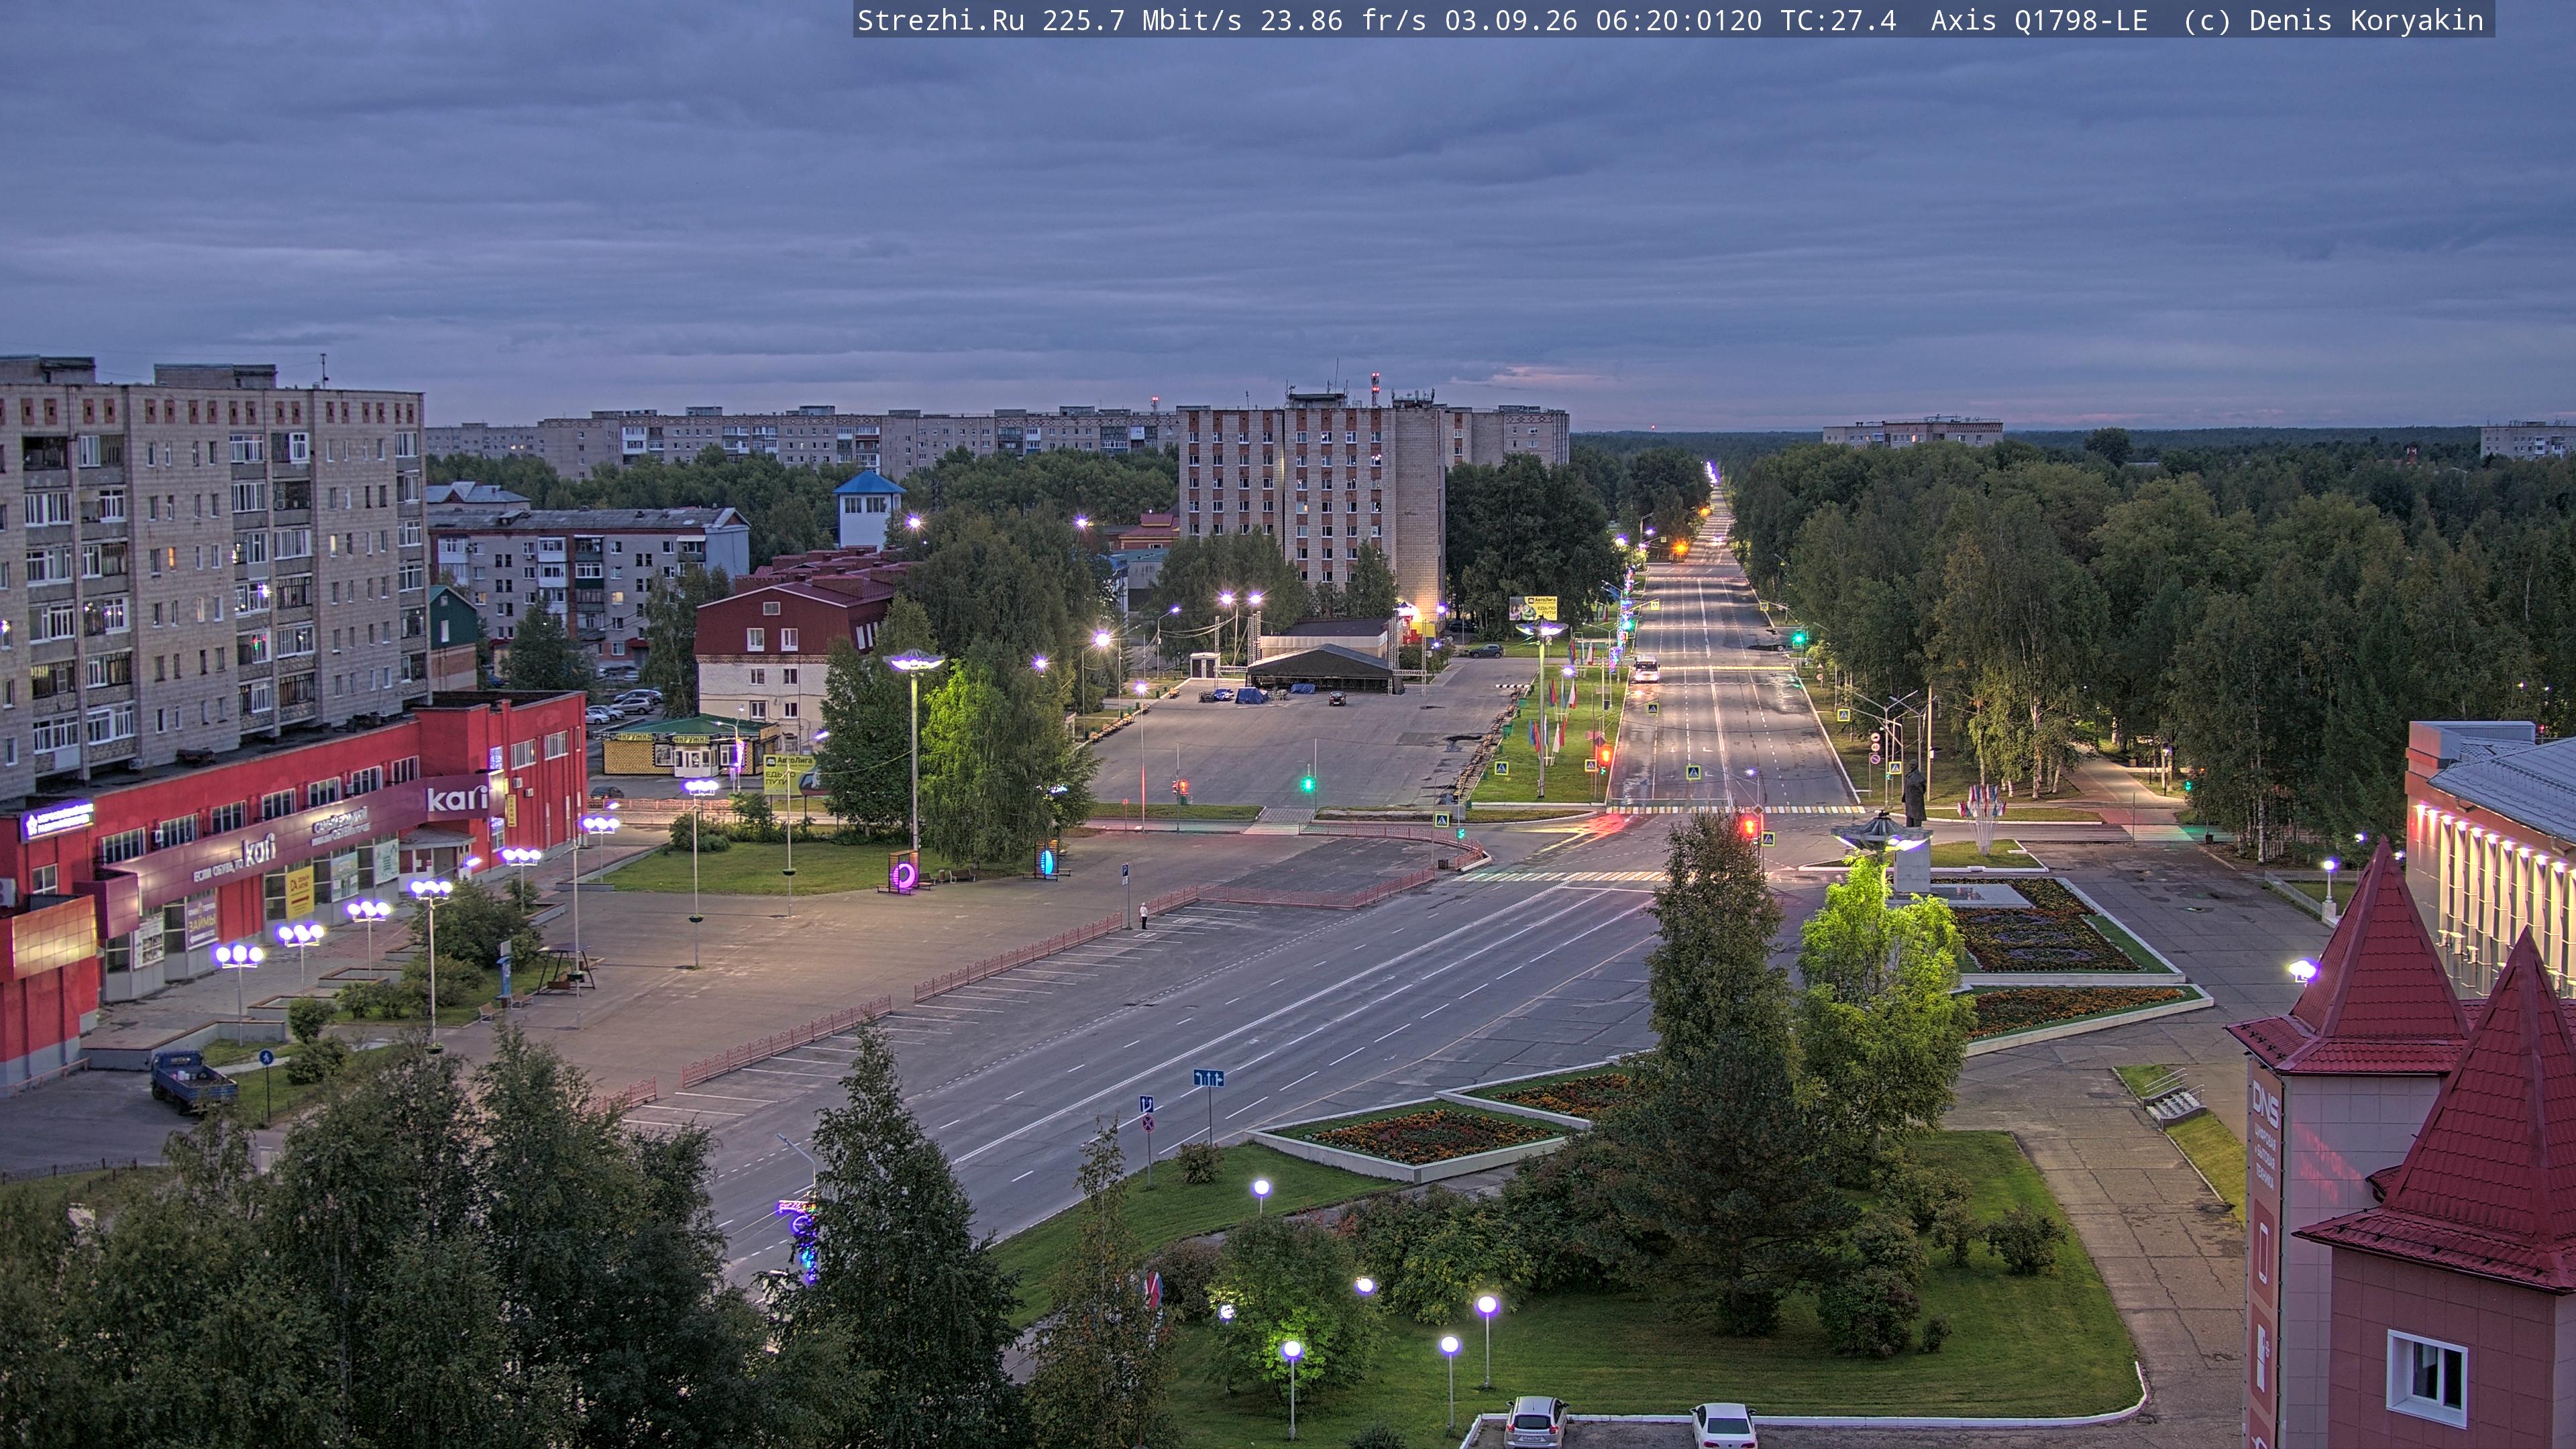The width and height of the screenshot is (2576, 1449).
Task: Select the Axis Q1798-LE camera model text
Action: point(2038,20)
